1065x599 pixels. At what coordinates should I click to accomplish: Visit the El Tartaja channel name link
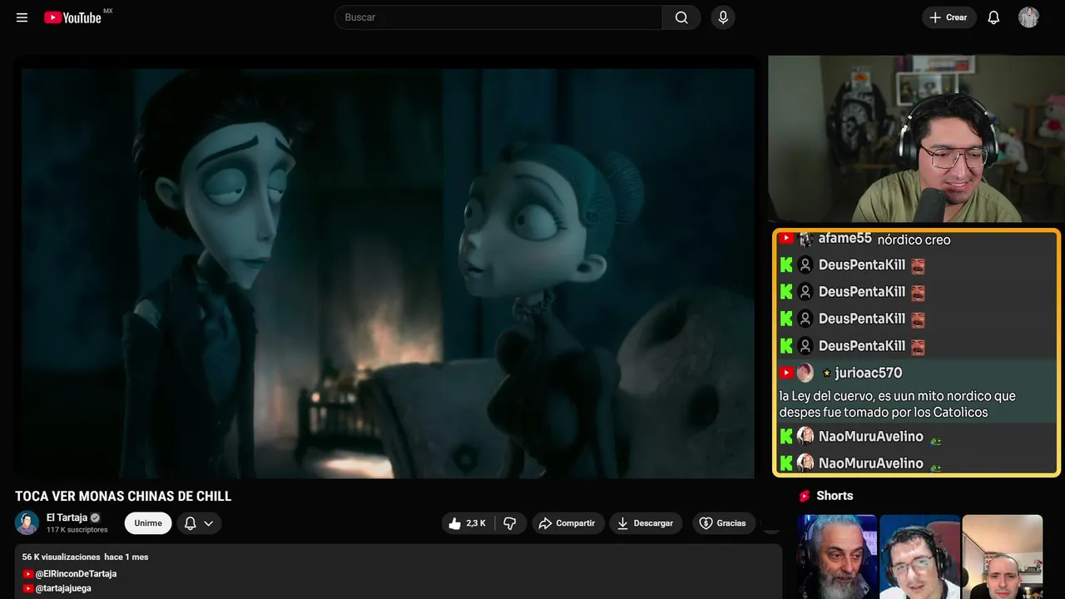(x=67, y=517)
